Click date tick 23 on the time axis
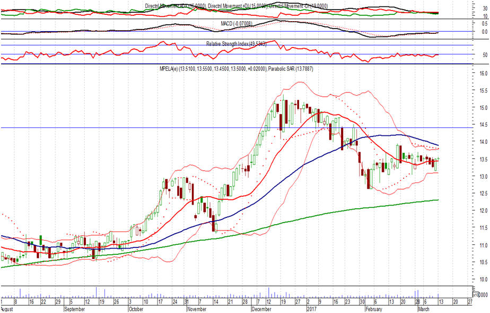The width and height of the screenshot is (490, 313). tap(347, 302)
